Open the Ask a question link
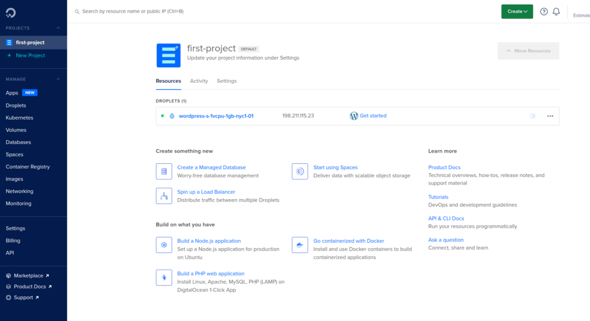Screen dimensions: 590x321 pyautogui.click(x=445, y=240)
